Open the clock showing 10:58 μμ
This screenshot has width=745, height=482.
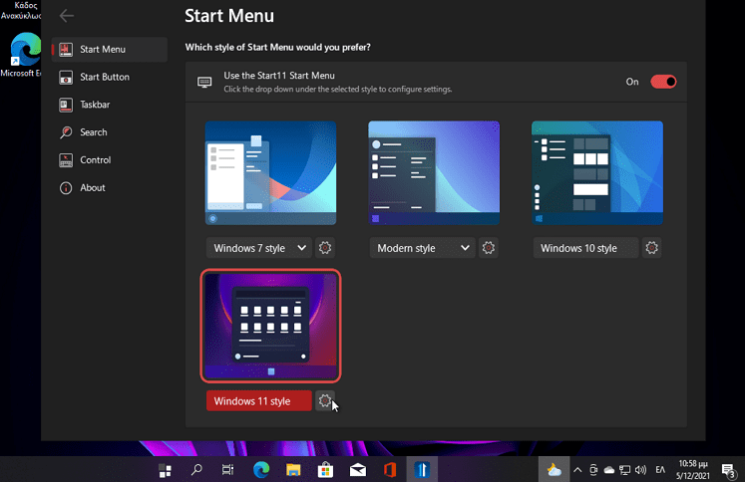(x=693, y=470)
